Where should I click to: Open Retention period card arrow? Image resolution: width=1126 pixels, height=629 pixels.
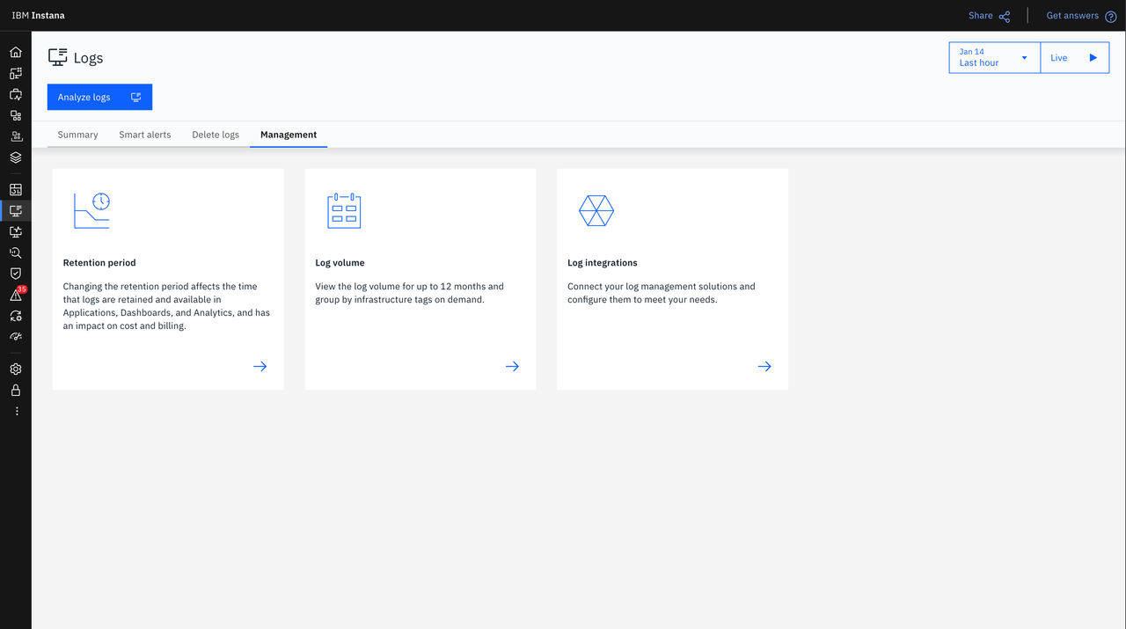pyautogui.click(x=260, y=366)
